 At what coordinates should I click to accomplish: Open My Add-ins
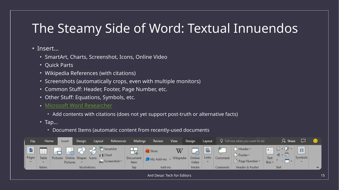point(156,159)
